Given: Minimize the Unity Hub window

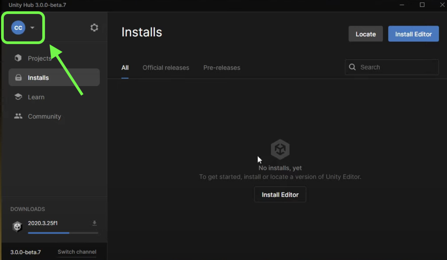Looking at the screenshot, I should click(x=402, y=5).
